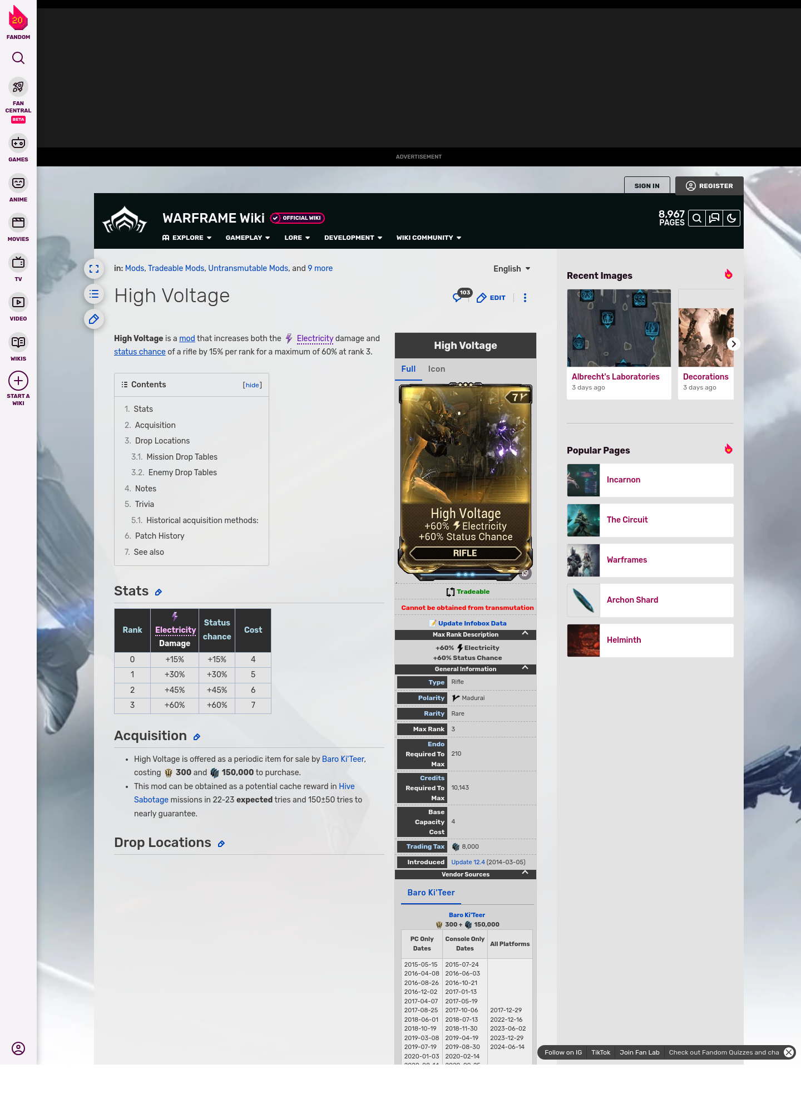
Task: Open the Games controller icon
Action: pos(18,143)
